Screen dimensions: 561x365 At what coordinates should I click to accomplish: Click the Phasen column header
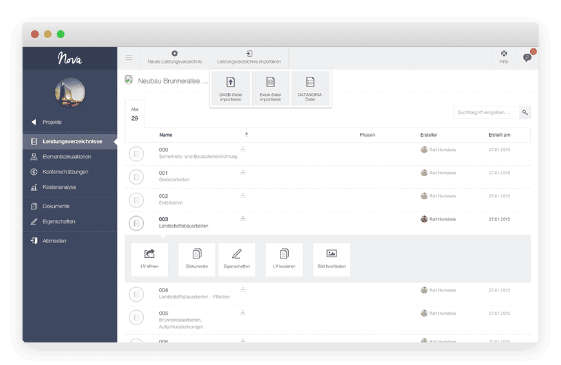(367, 135)
